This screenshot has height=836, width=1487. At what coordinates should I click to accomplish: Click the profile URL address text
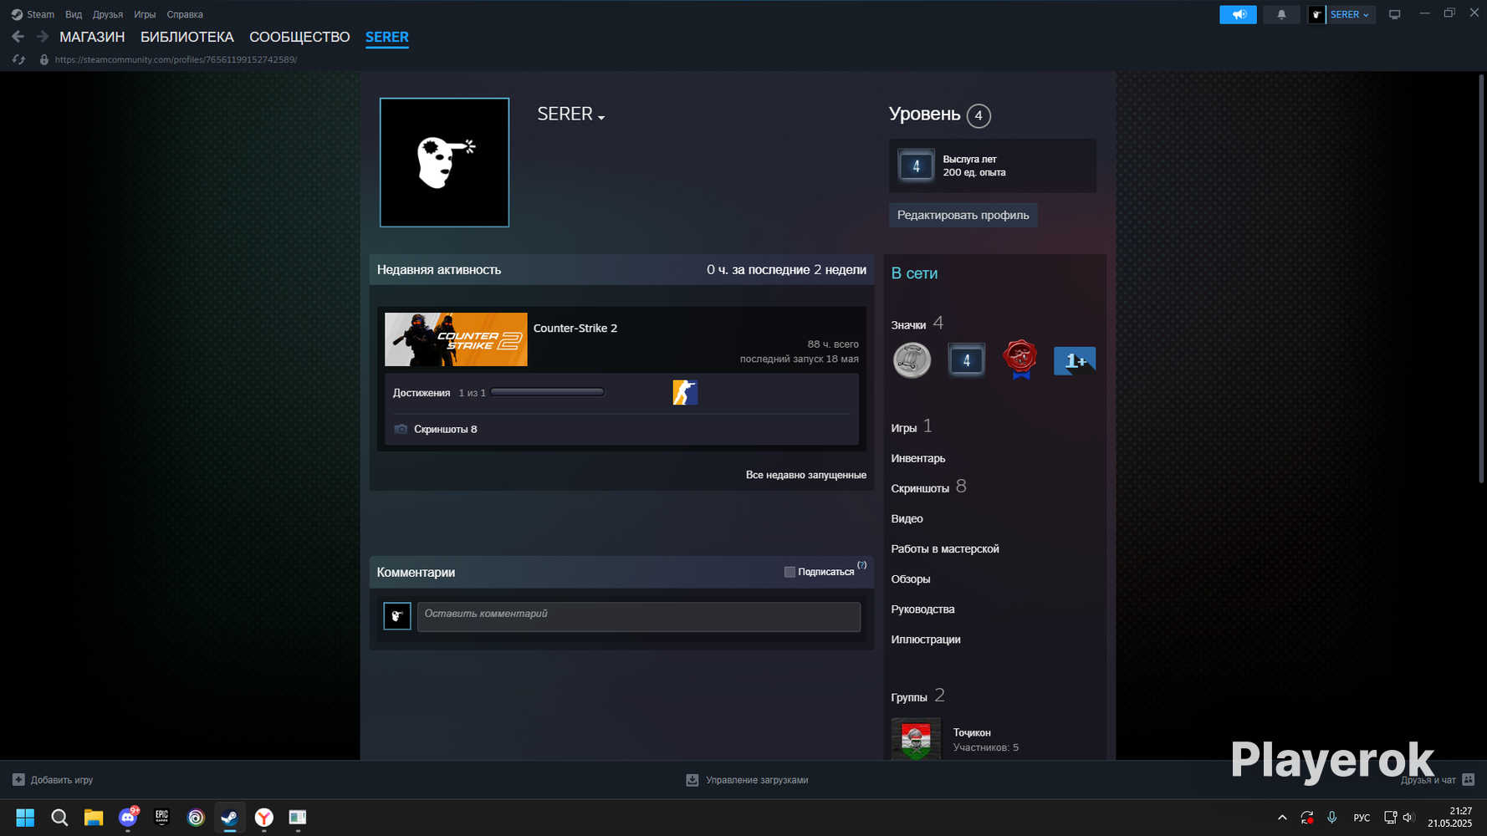[x=176, y=59]
